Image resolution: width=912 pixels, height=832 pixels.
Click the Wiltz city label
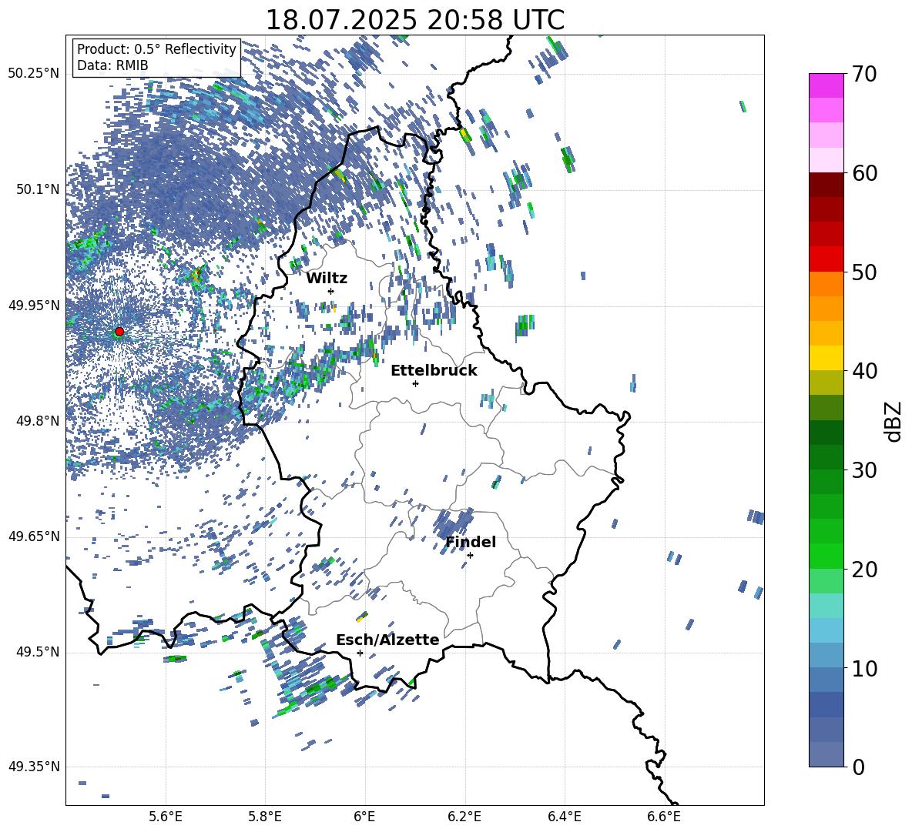click(x=327, y=279)
